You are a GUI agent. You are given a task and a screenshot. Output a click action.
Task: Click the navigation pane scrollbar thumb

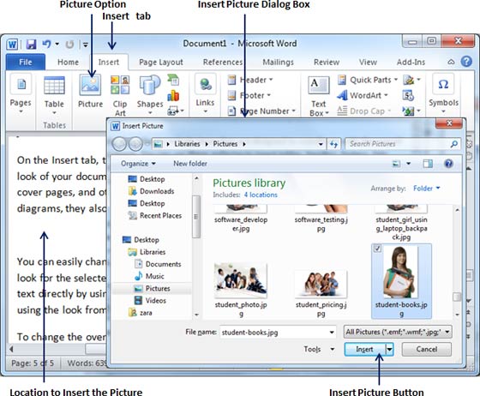(x=196, y=216)
